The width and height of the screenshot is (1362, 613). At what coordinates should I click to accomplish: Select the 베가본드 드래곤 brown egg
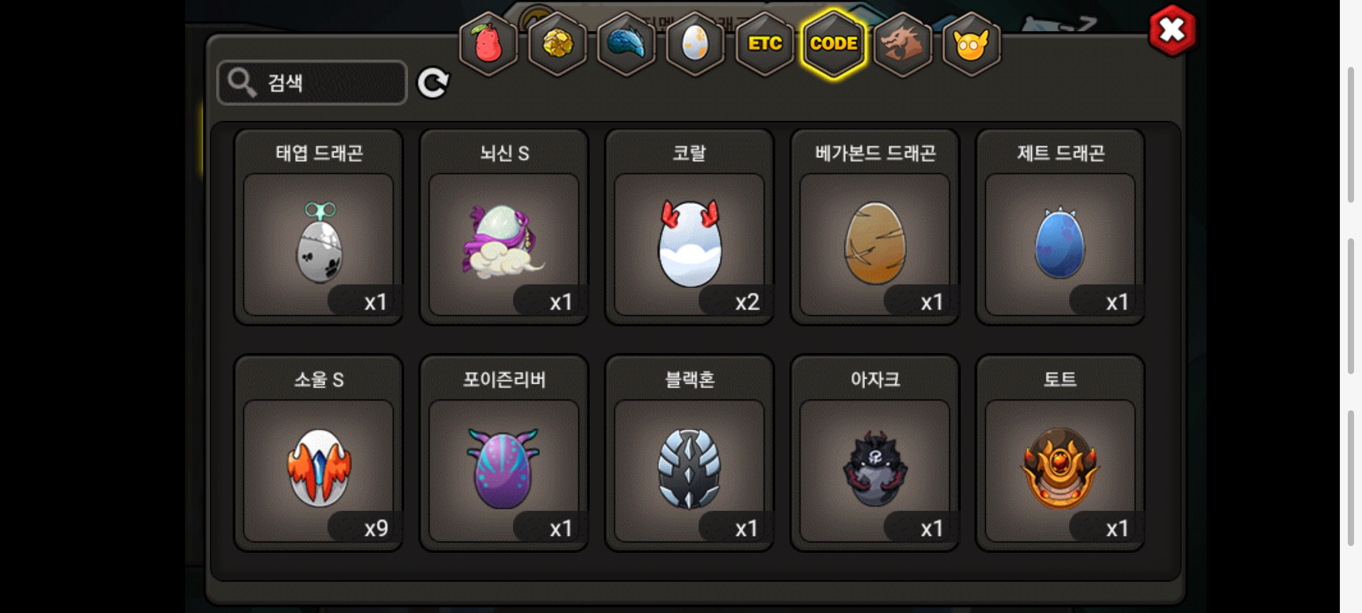(875, 227)
